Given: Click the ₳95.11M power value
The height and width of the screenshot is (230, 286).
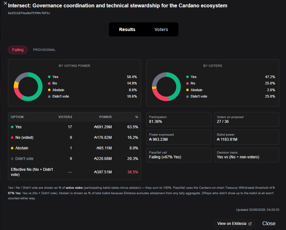Looking at the screenshot, I should tap(104, 148).
